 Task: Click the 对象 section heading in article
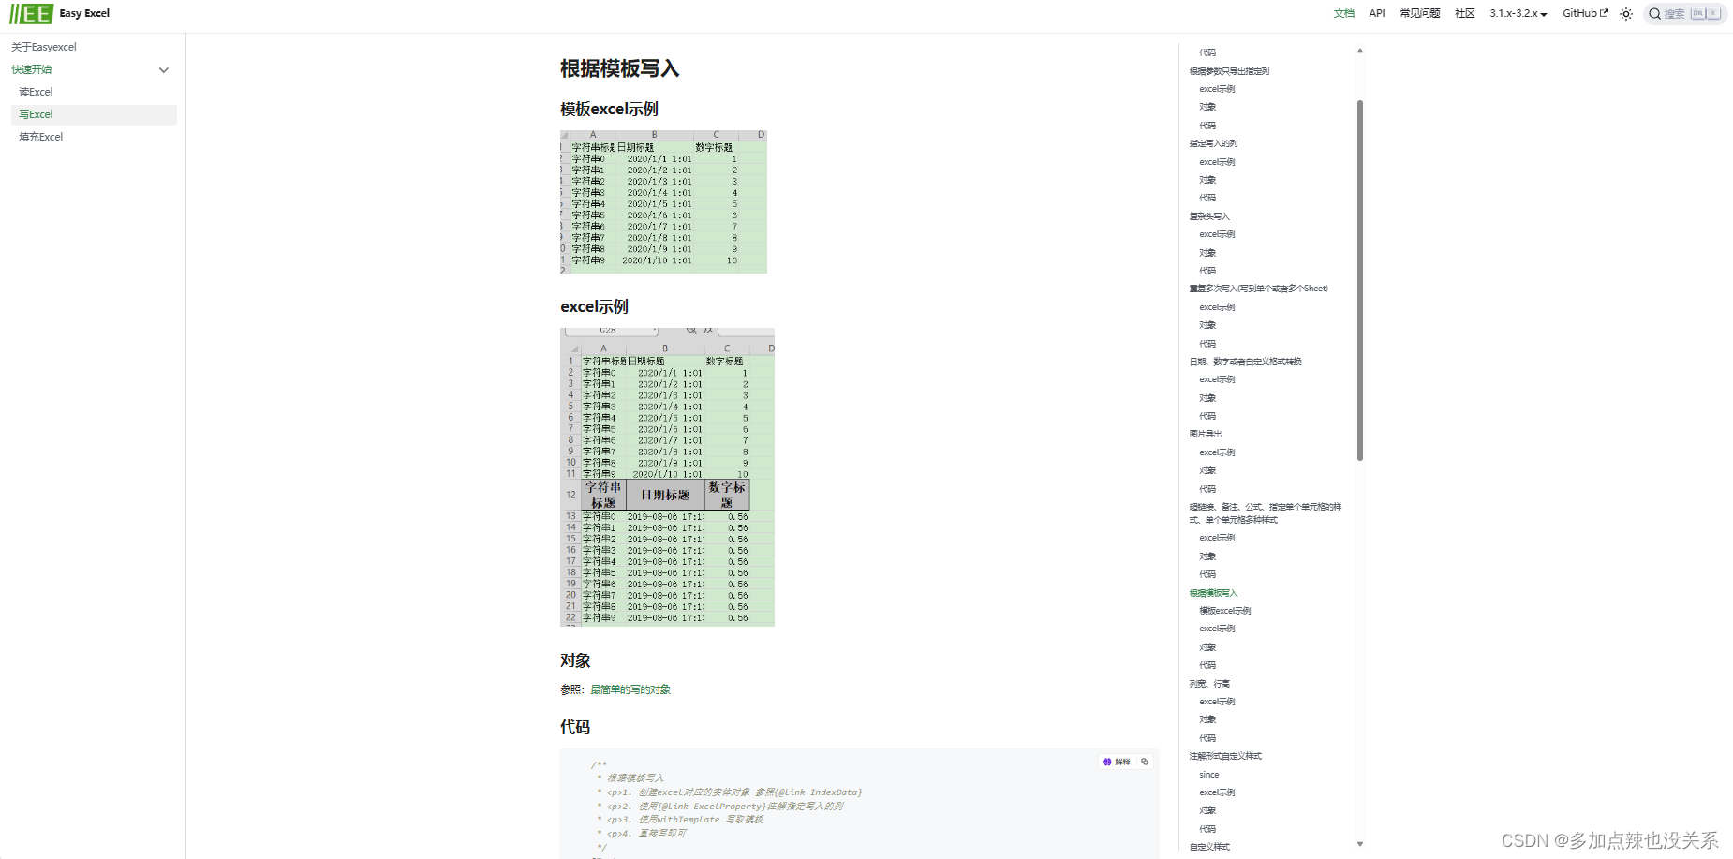point(575,660)
